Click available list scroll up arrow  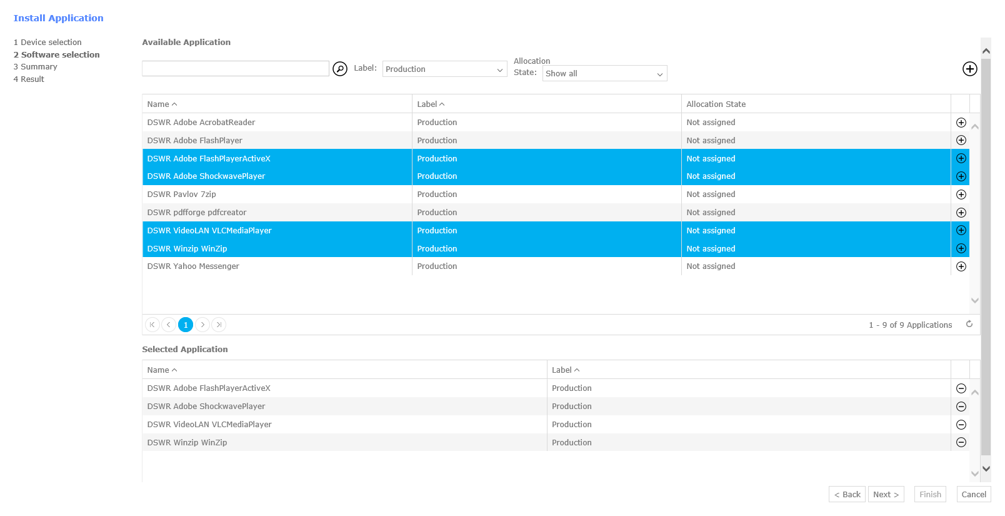975,126
